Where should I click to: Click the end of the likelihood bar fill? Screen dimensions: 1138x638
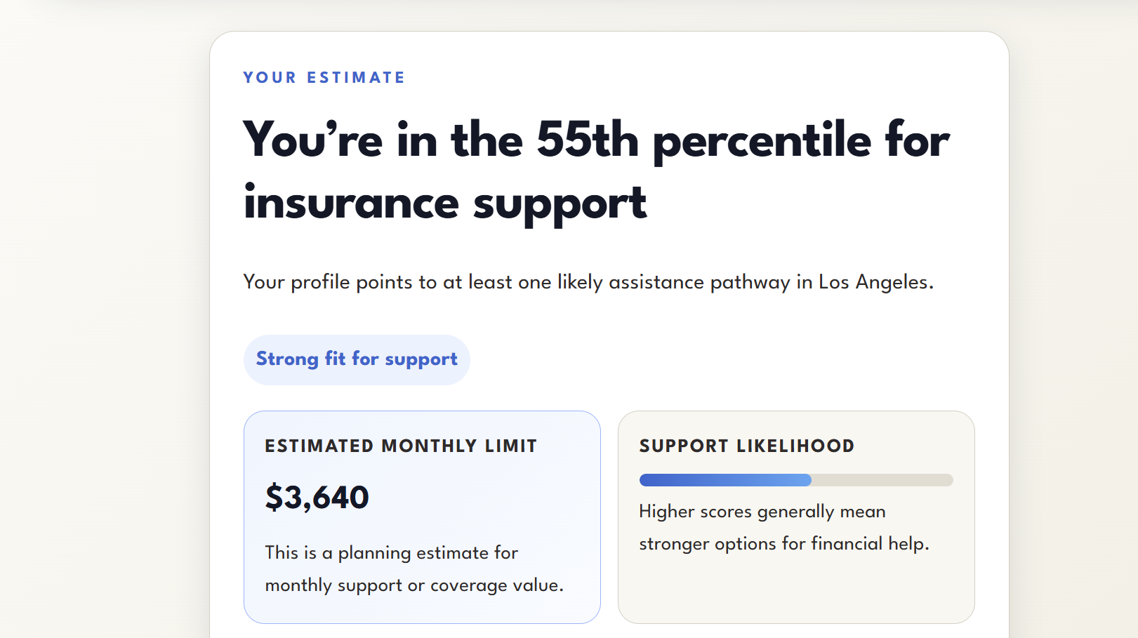(x=809, y=480)
